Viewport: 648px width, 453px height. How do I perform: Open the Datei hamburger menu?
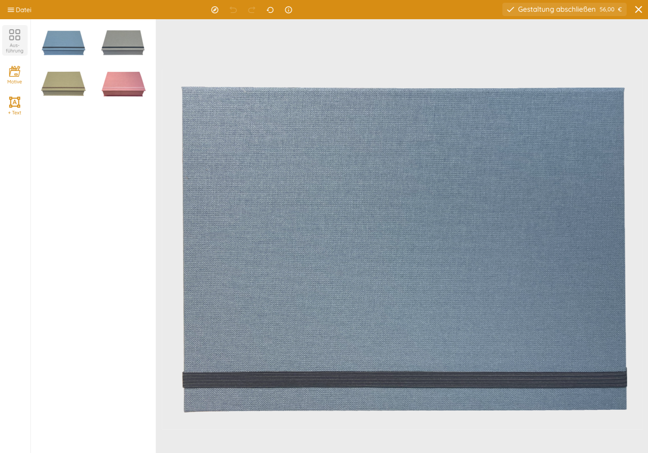coord(20,10)
